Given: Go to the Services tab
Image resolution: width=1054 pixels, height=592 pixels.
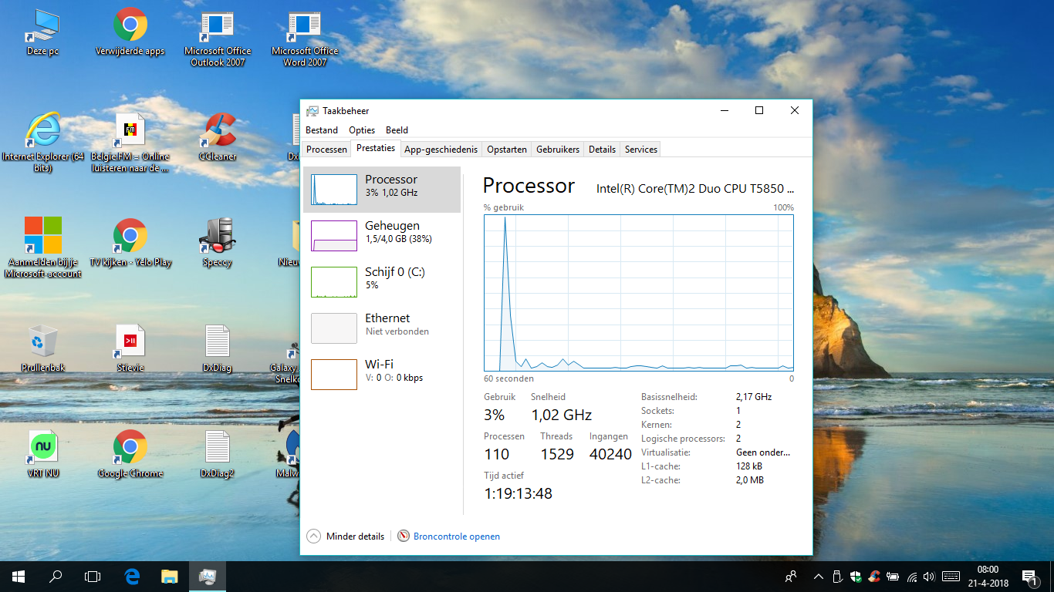Looking at the screenshot, I should [x=640, y=150].
